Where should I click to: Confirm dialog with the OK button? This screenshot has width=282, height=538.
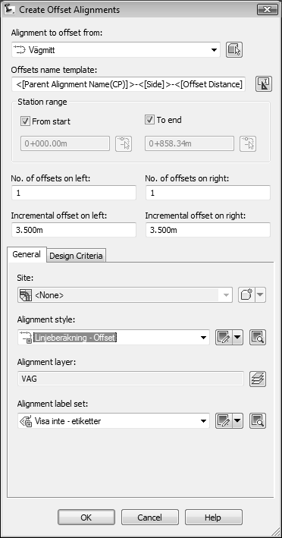86,517
